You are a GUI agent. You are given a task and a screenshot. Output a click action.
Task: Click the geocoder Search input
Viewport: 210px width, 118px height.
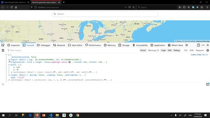[105, 14]
